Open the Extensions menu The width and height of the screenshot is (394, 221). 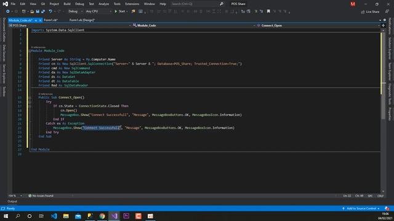click(x=132, y=4)
